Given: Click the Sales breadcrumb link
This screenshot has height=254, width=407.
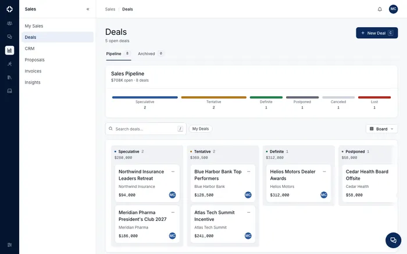Looking at the screenshot, I should pos(110,9).
